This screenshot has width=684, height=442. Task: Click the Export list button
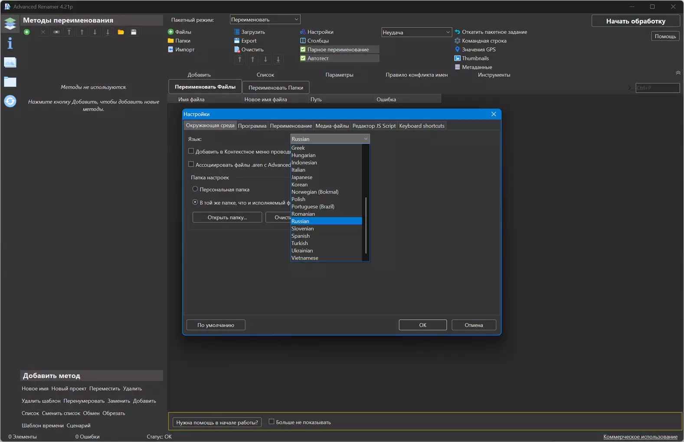[245, 41]
